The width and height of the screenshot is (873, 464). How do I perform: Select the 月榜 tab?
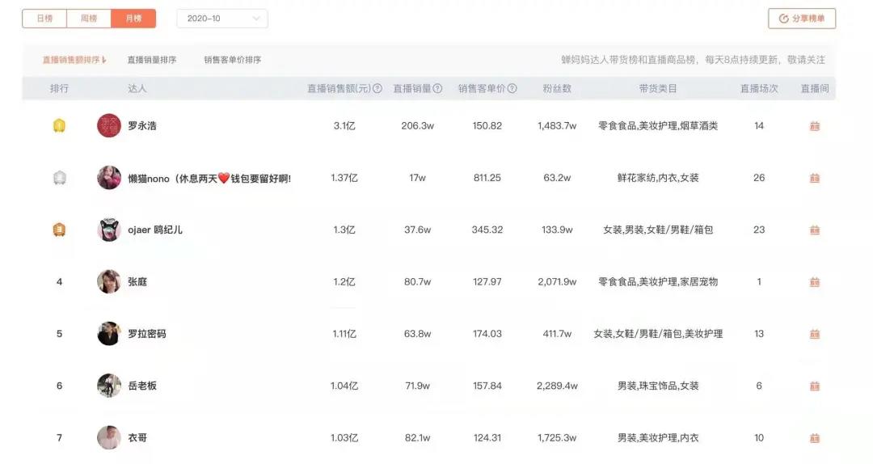point(133,19)
